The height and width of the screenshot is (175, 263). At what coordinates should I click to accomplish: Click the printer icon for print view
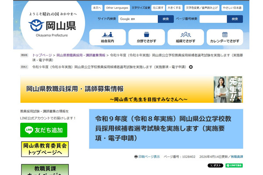[x=136, y=157]
